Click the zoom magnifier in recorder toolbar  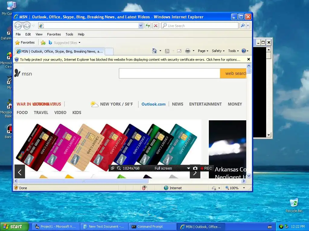click(119, 168)
